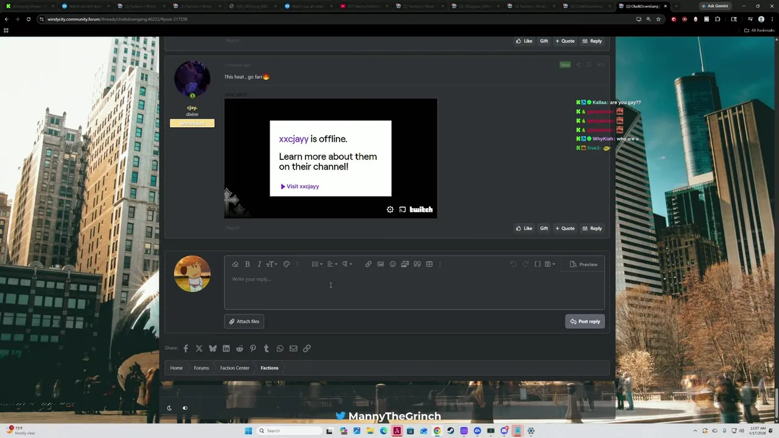Screen dimensions: 779x438
Task: Open the paragraph format dropdown
Action: (347, 264)
